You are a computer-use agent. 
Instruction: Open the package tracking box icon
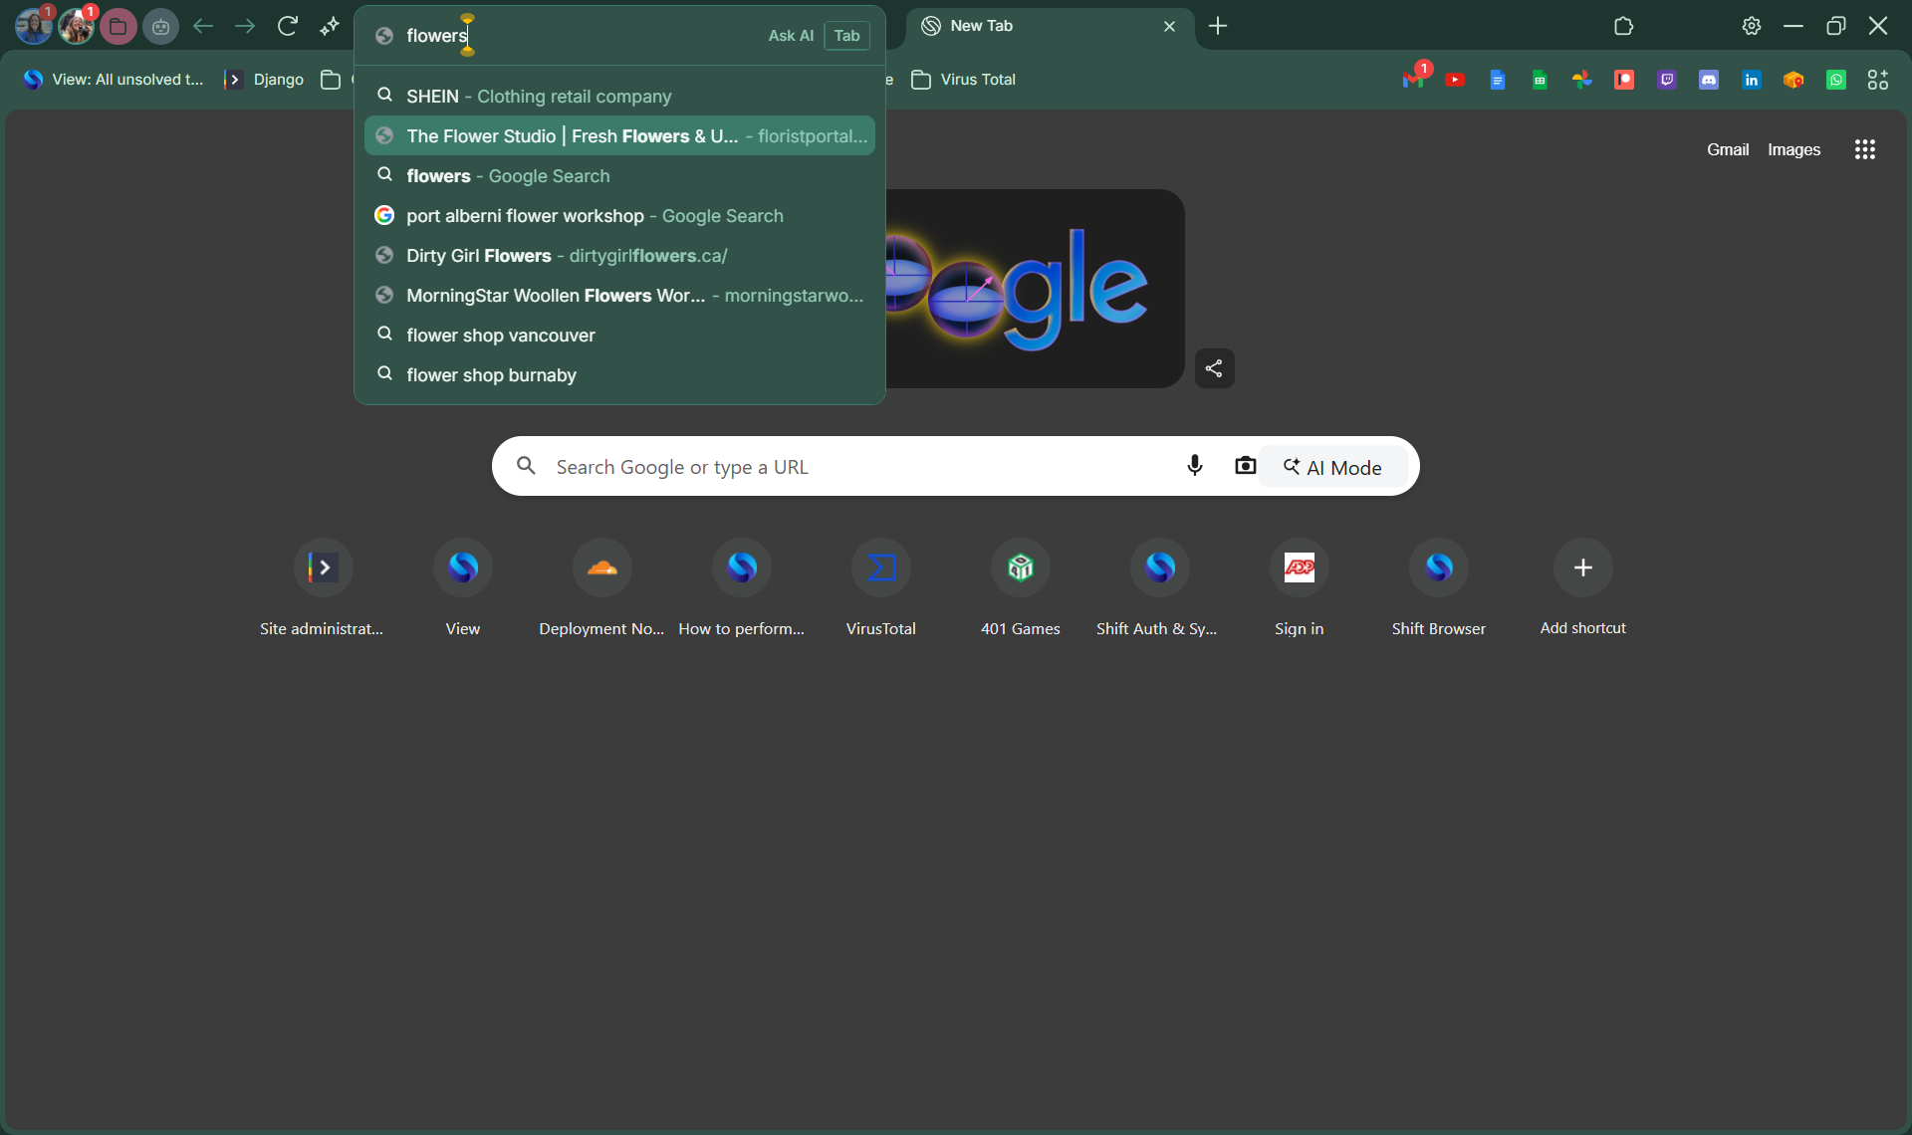[1793, 80]
